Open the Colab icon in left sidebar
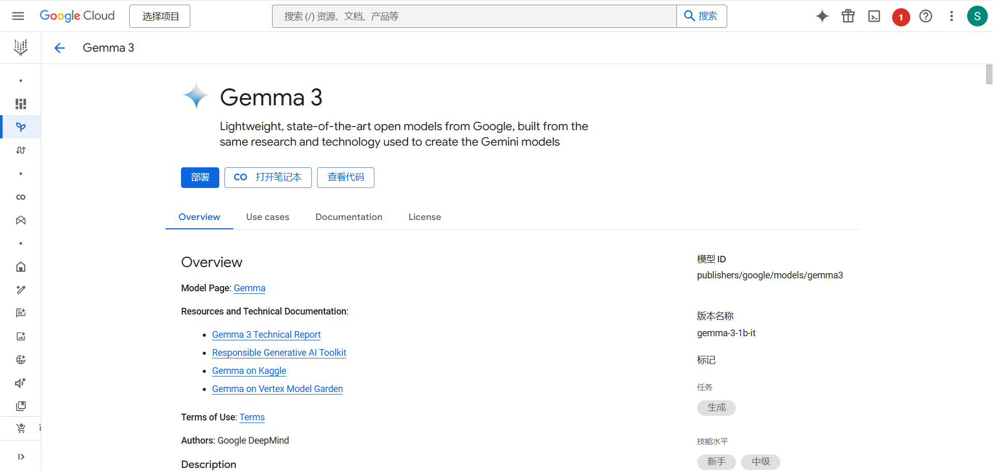 [x=21, y=197]
